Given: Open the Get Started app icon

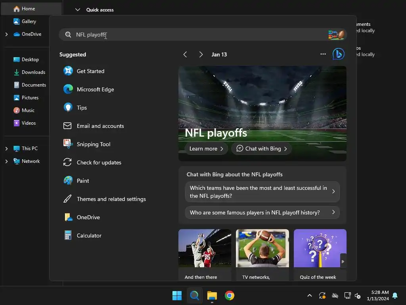Looking at the screenshot, I should 68,71.
